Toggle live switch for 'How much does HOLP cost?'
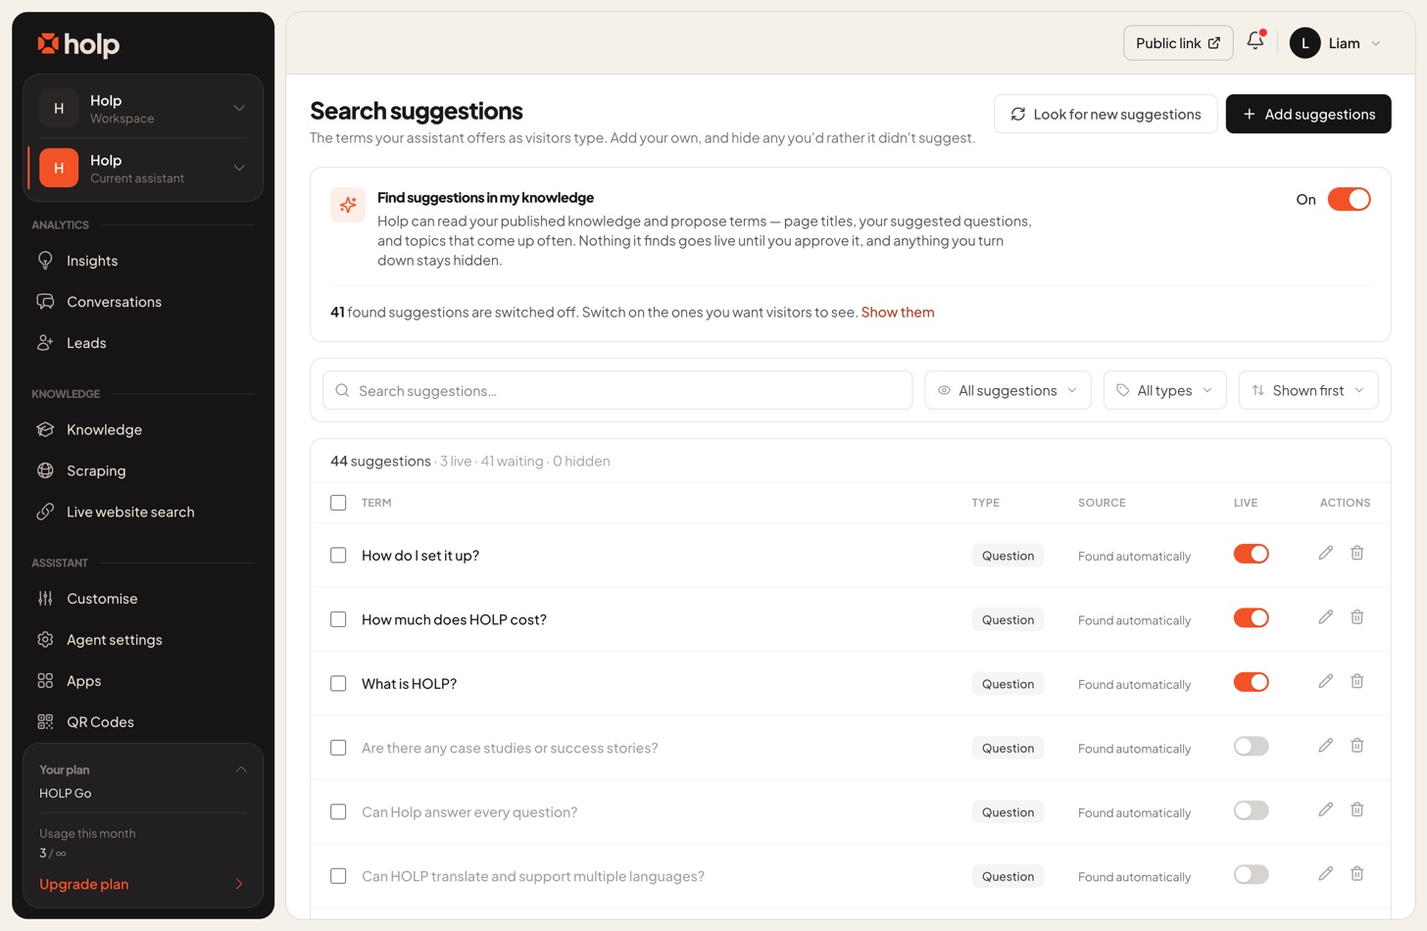This screenshot has height=931, width=1427. pos(1251,618)
